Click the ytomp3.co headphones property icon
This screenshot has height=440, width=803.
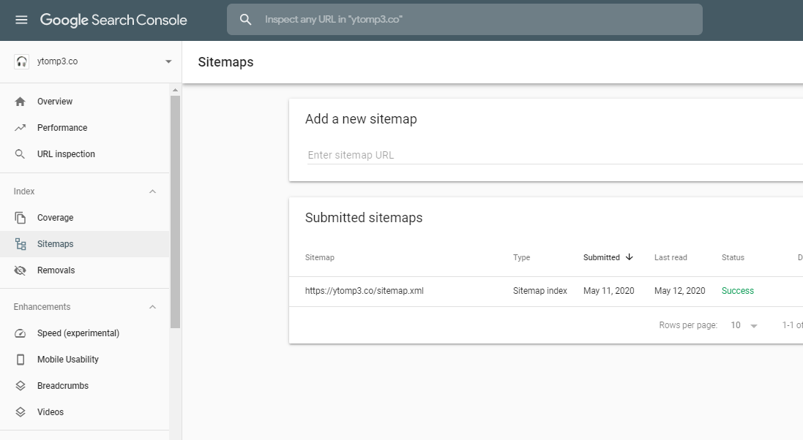[21, 61]
